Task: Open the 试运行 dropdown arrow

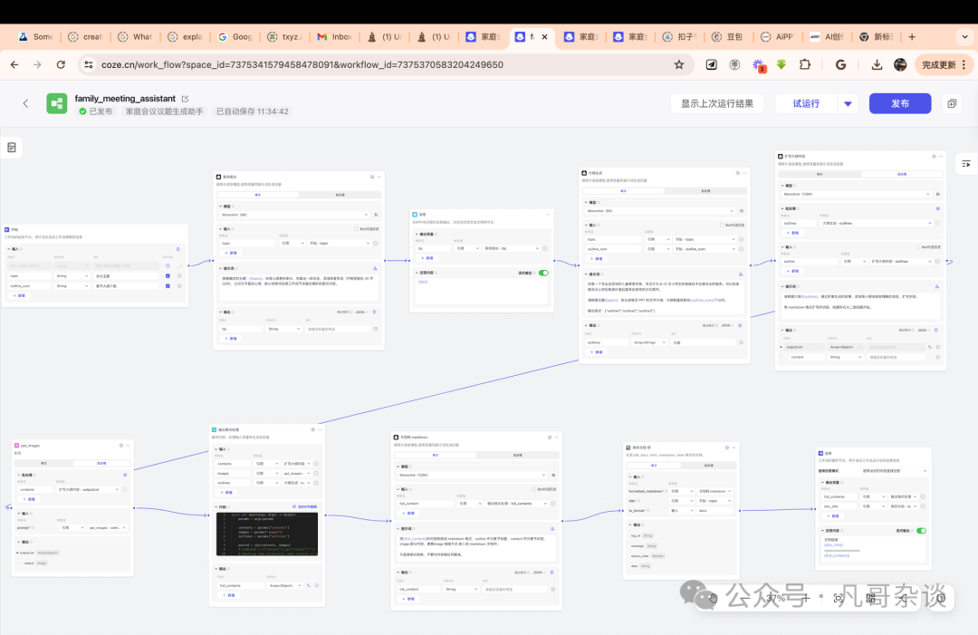Action: click(x=848, y=103)
